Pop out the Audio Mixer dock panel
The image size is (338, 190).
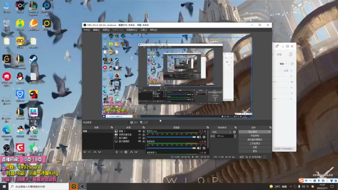click(x=207, y=128)
